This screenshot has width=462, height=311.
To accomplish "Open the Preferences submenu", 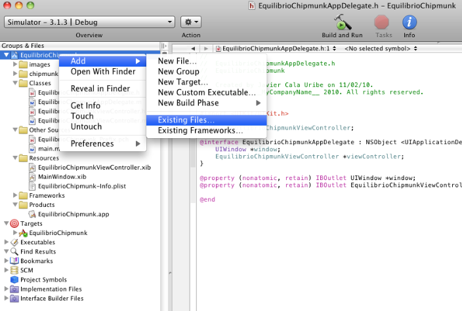I will point(102,144).
